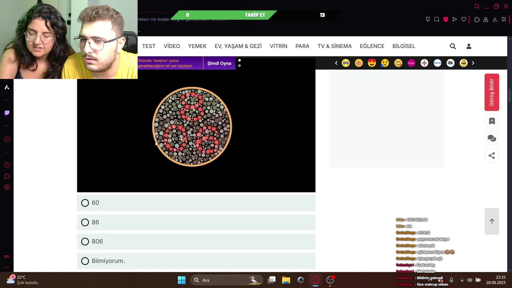Open GX Corner sidebar button
This screenshot has height=288, width=512.
[6, 256]
